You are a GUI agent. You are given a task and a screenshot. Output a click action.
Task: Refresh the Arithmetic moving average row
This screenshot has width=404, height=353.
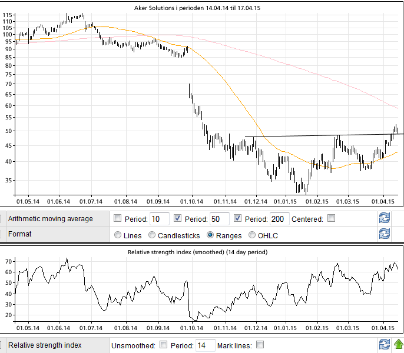384,219
